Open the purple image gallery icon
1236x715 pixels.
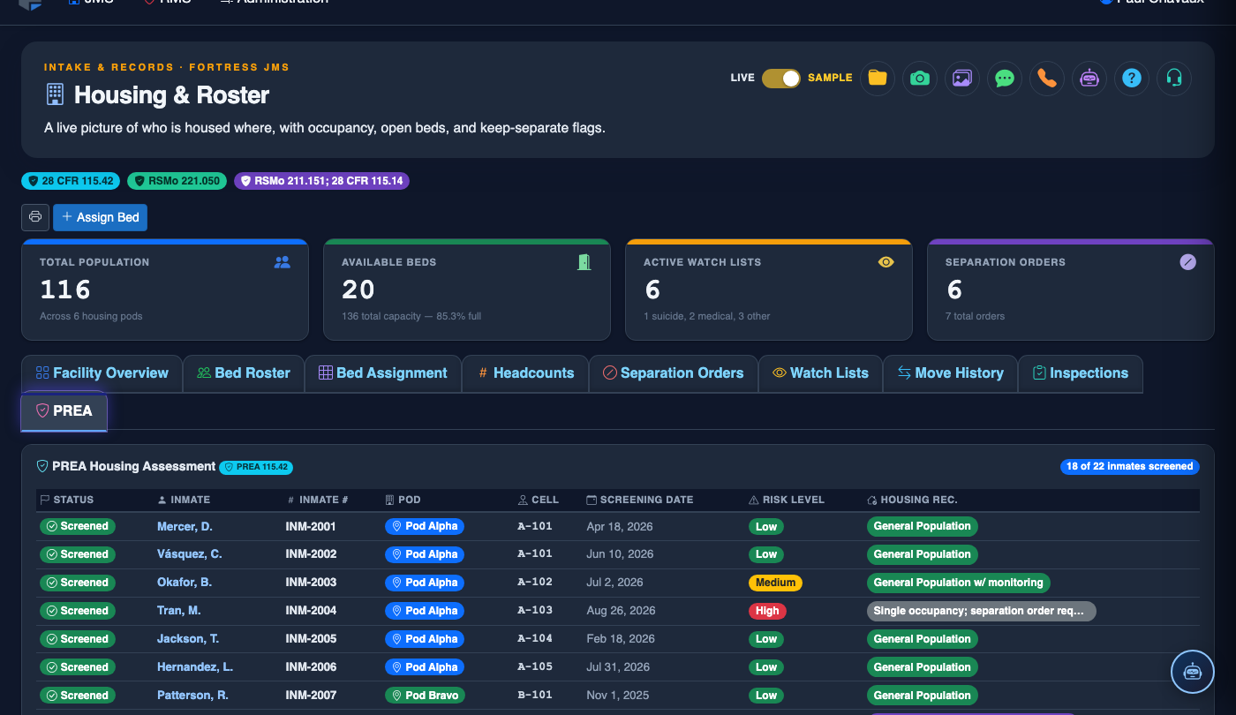(961, 78)
